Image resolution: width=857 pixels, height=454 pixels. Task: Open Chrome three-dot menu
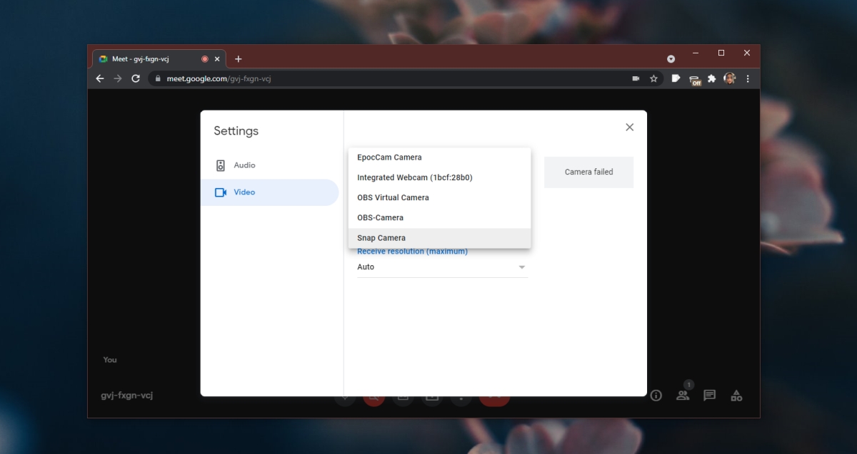748,78
